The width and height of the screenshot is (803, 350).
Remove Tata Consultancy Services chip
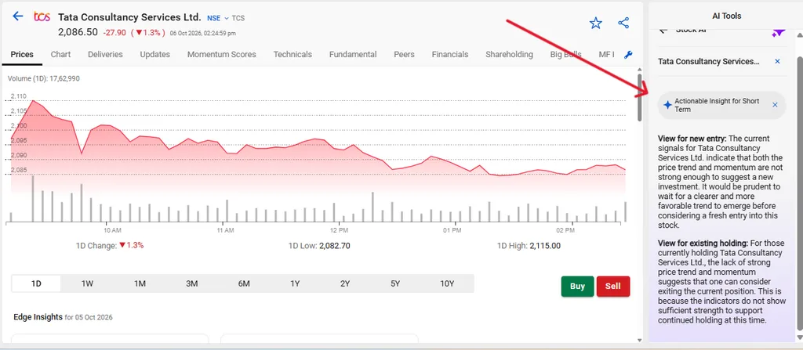click(x=777, y=61)
